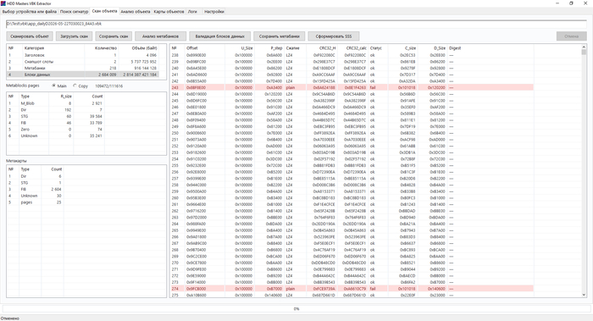This screenshot has height=321, width=593.
Task: Select the Метабанки category row
Action: pyautogui.click(x=83, y=68)
